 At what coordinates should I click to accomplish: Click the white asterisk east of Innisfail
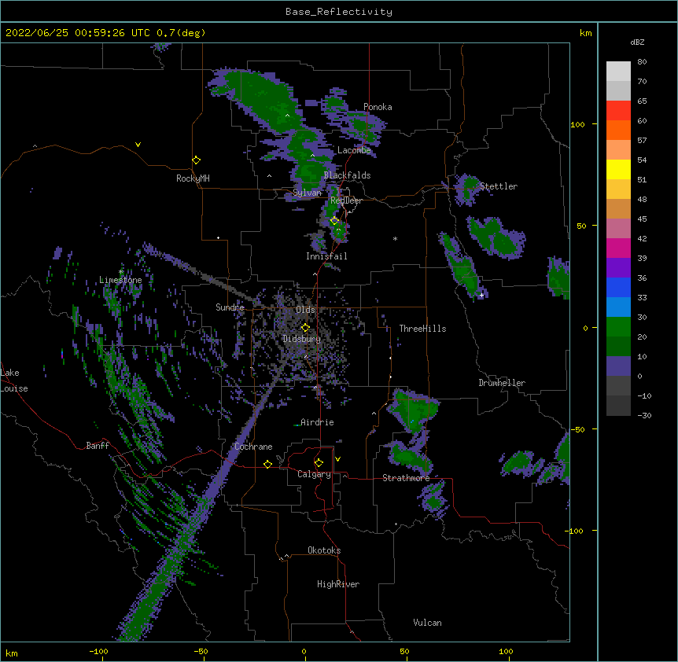pos(395,238)
